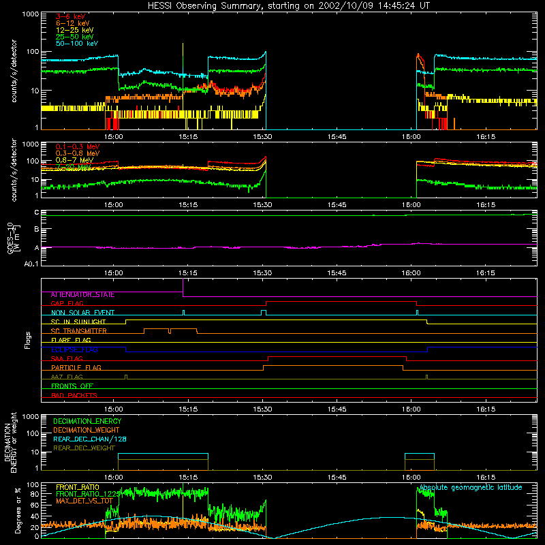Click the DECIMATION_WEIGHT legend label
The width and height of the screenshot is (545, 545).
point(87,431)
